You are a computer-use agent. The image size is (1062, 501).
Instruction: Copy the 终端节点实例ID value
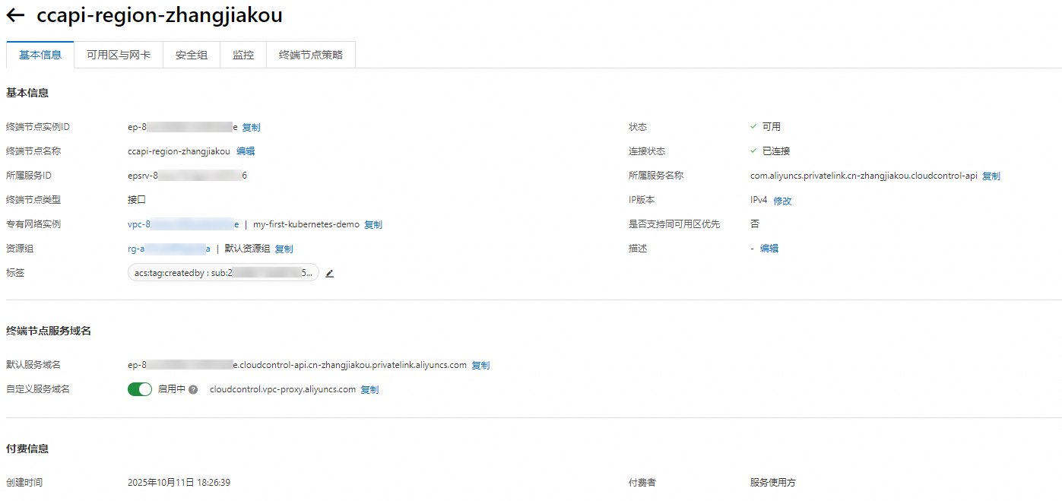(251, 128)
